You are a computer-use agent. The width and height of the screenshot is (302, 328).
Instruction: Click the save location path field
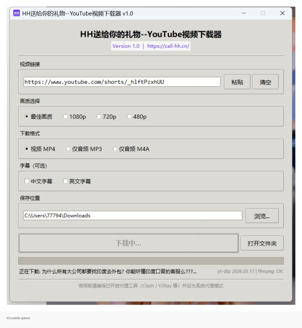pos(132,215)
